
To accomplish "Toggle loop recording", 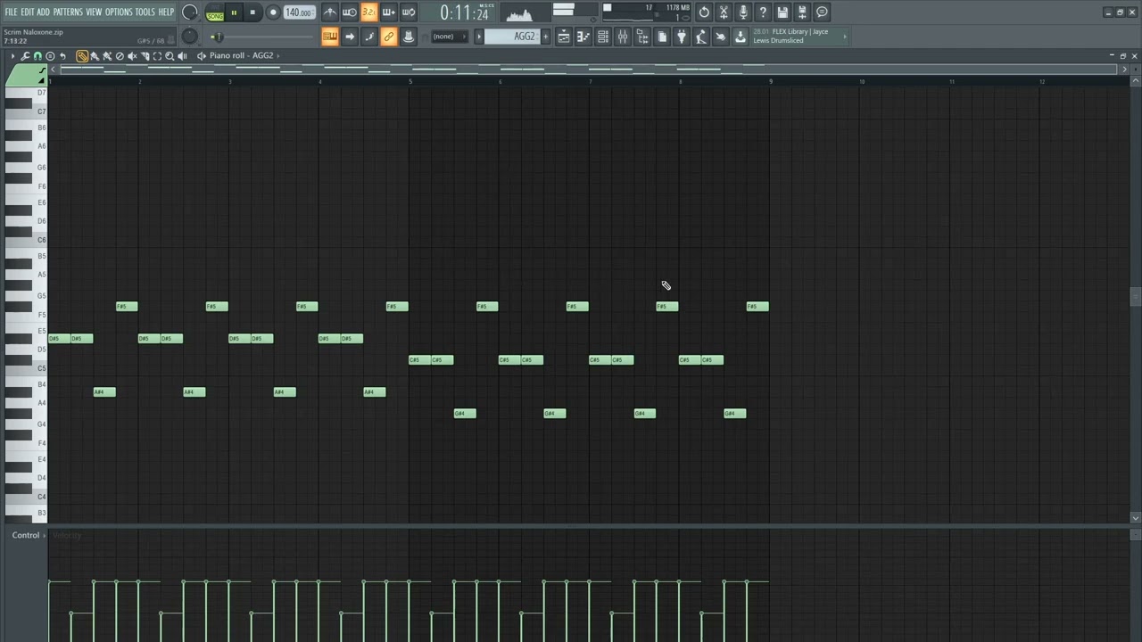I will click(x=409, y=12).
